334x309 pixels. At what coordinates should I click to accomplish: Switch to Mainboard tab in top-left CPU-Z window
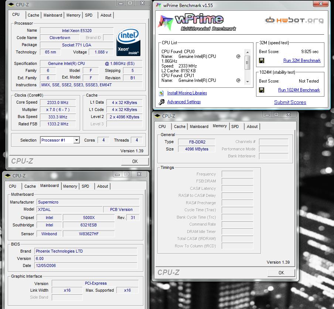click(x=53, y=15)
